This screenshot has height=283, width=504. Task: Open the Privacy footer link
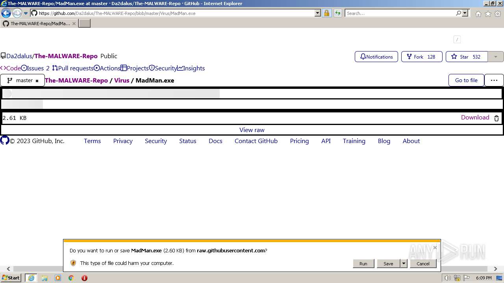point(123,141)
